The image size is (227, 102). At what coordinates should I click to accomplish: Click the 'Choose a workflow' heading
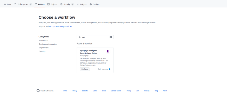pyautogui.click(x=57, y=17)
